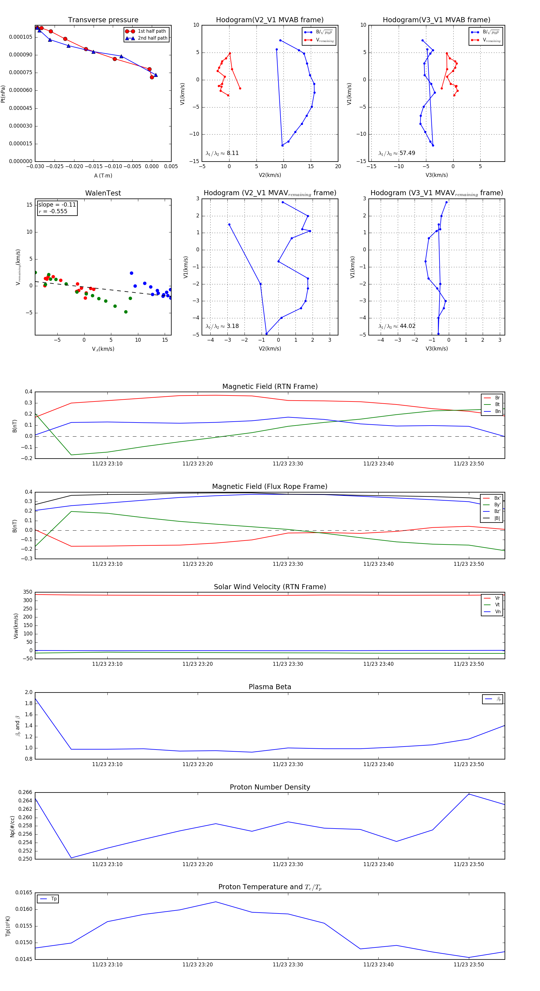Click the 'Magnetic Field (Flux Rope Frame)' title

(270, 487)
